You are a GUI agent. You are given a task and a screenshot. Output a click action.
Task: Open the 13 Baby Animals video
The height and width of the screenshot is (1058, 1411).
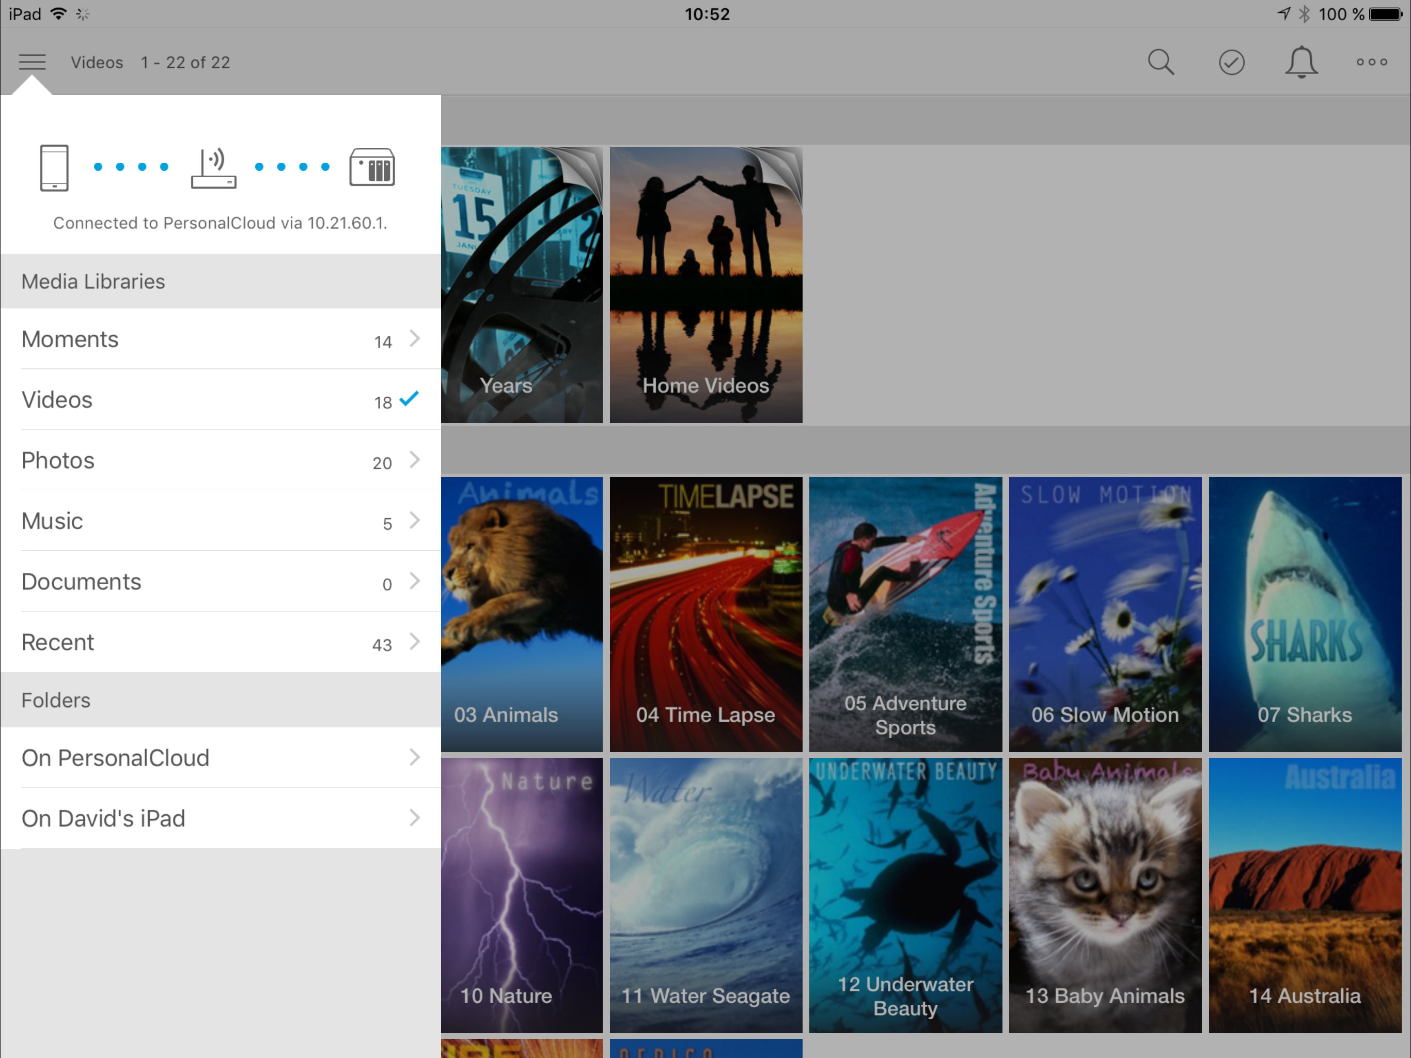point(1105,895)
